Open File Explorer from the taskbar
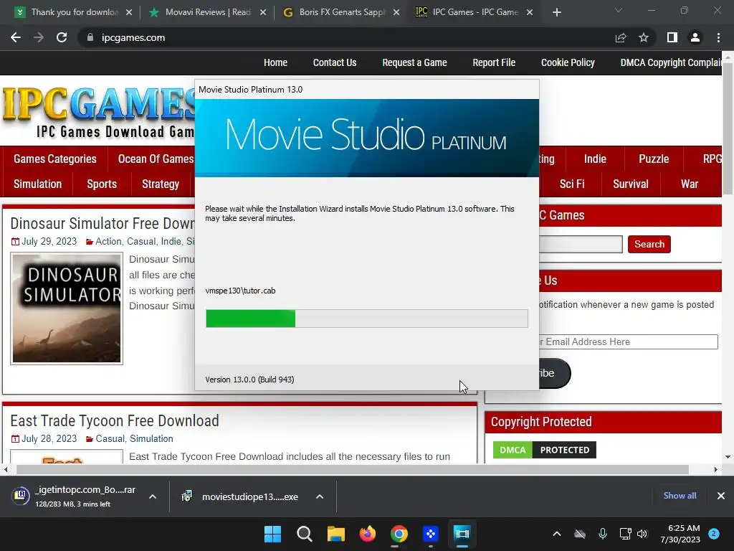This screenshot has width=734, height=551. pos(335,534)
